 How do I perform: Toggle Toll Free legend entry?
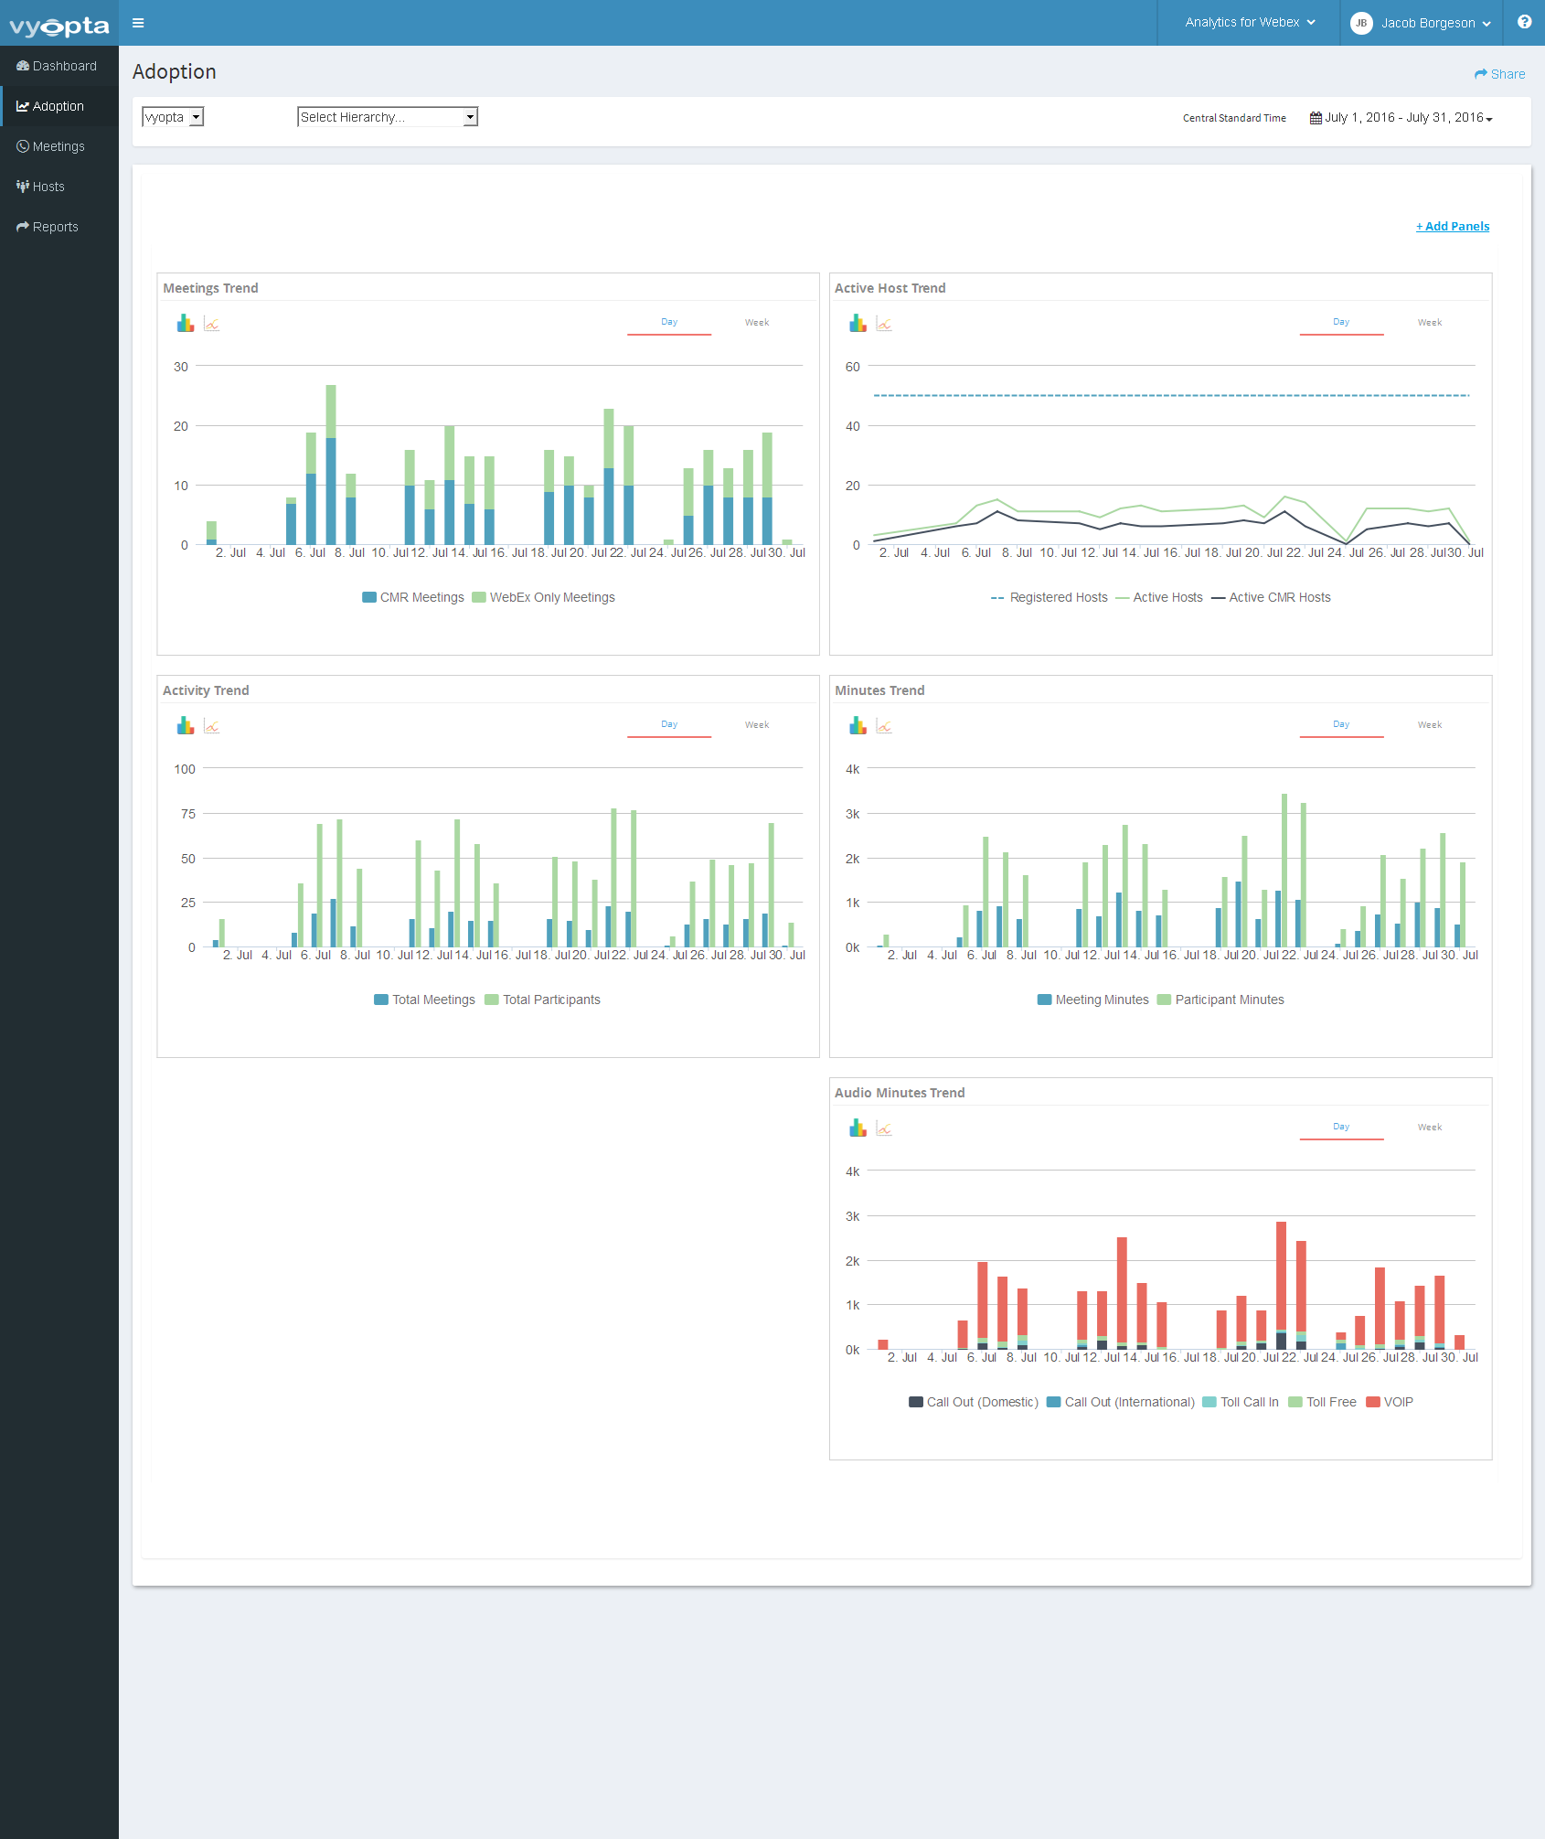pyautogui.click(x=1322, y=1402)
